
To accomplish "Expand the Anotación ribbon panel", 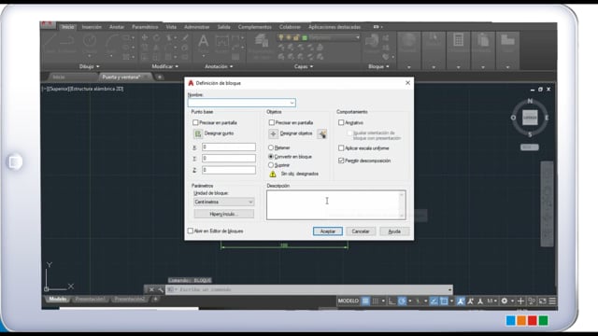I will 219,66.
